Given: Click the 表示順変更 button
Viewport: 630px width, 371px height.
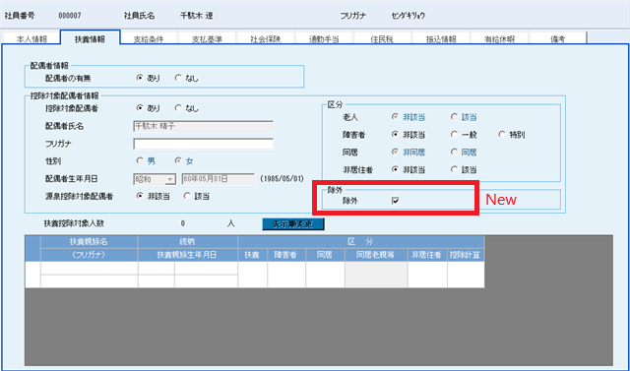Looking at the screenshot, I should point(293,224).
